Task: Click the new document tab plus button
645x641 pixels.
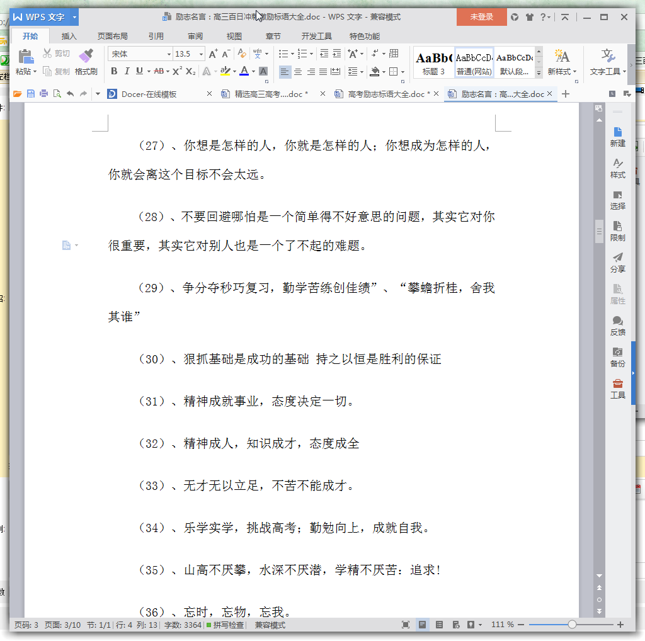Action: [x=566, y=94]
